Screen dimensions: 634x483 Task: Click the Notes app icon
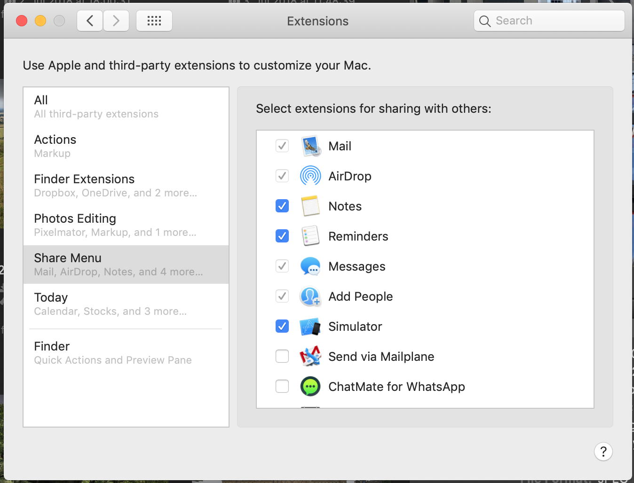coord(310,206)
